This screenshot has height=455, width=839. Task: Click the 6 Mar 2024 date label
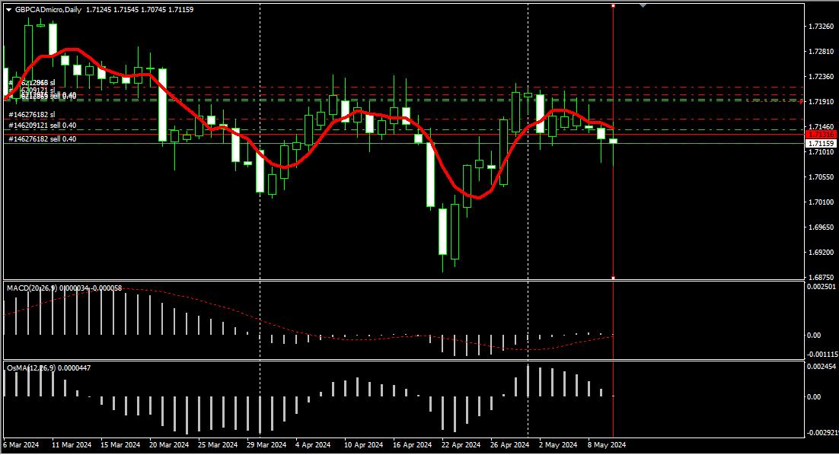coord(21,445)
